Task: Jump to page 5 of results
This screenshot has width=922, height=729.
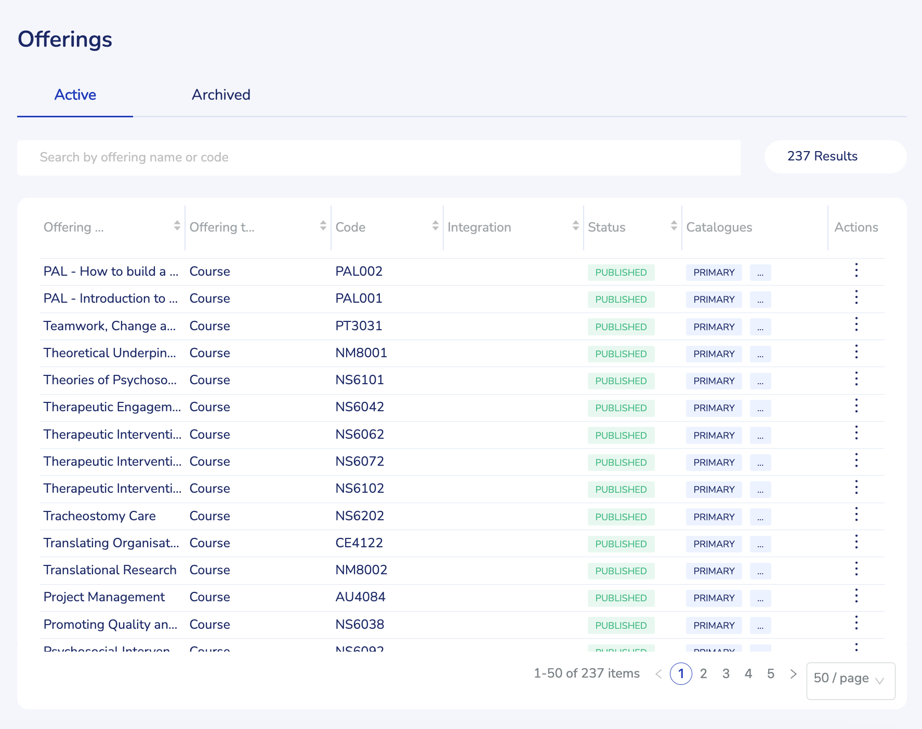Action: (770, 674)
